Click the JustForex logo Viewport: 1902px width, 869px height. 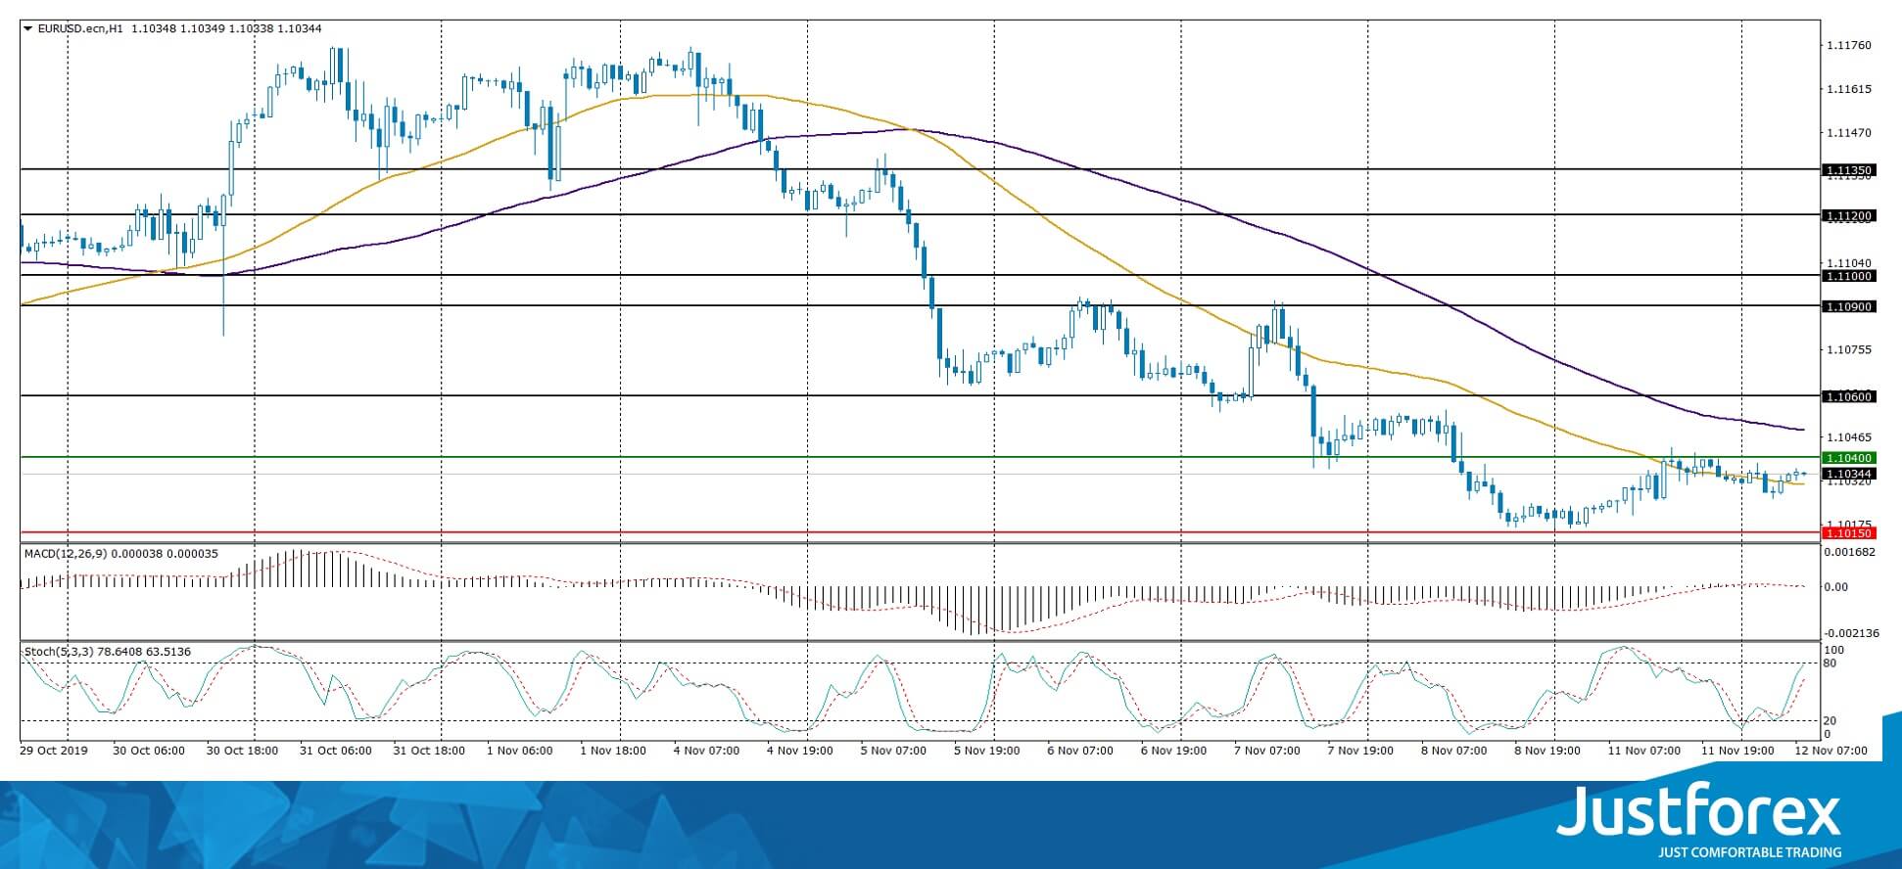coord(1698,822)
